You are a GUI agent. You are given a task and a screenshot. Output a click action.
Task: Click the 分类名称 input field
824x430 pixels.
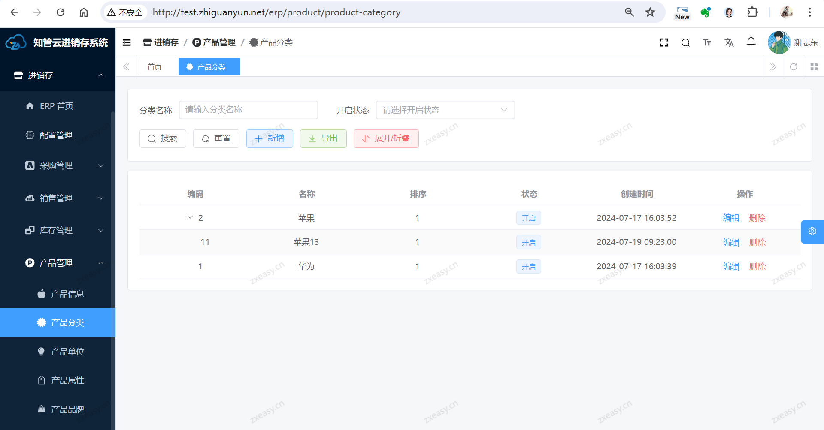pos(248,110)
